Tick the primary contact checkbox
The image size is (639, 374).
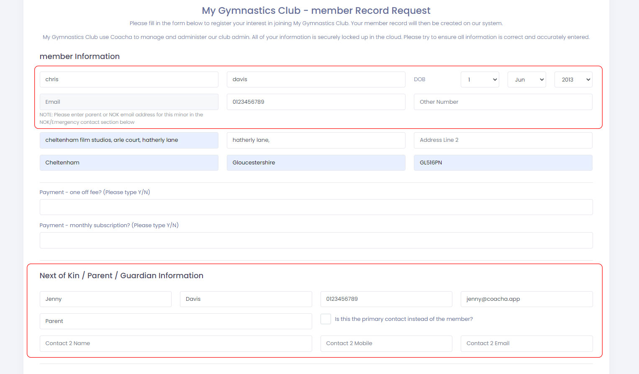pyautogui.click(x=326, y=319)
